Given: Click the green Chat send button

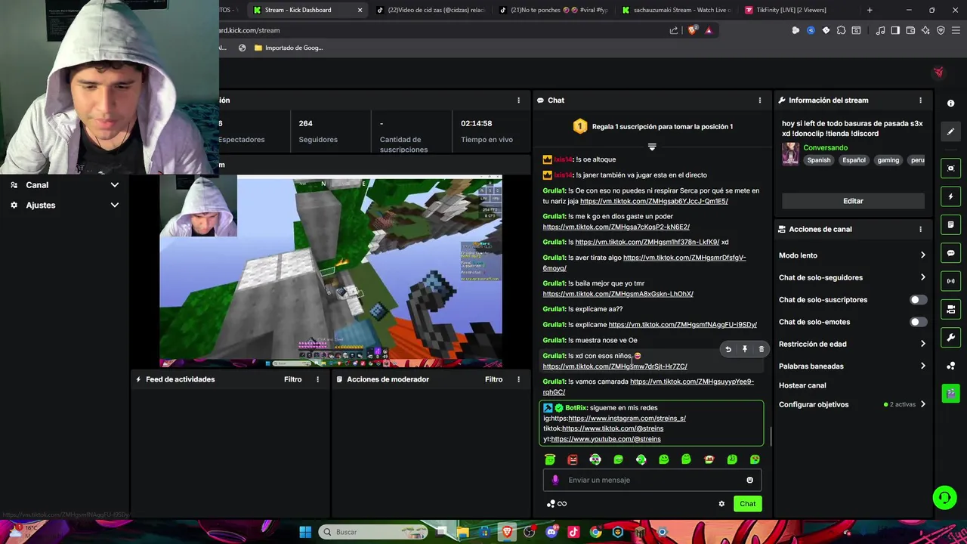Looking at the screenshot, I should [x=747, y=504].
